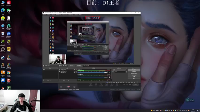The height and width of the screenshot is (112, 200).
Task: Open WeGame desktop shortcut
Action: click(x=3, y=65)
